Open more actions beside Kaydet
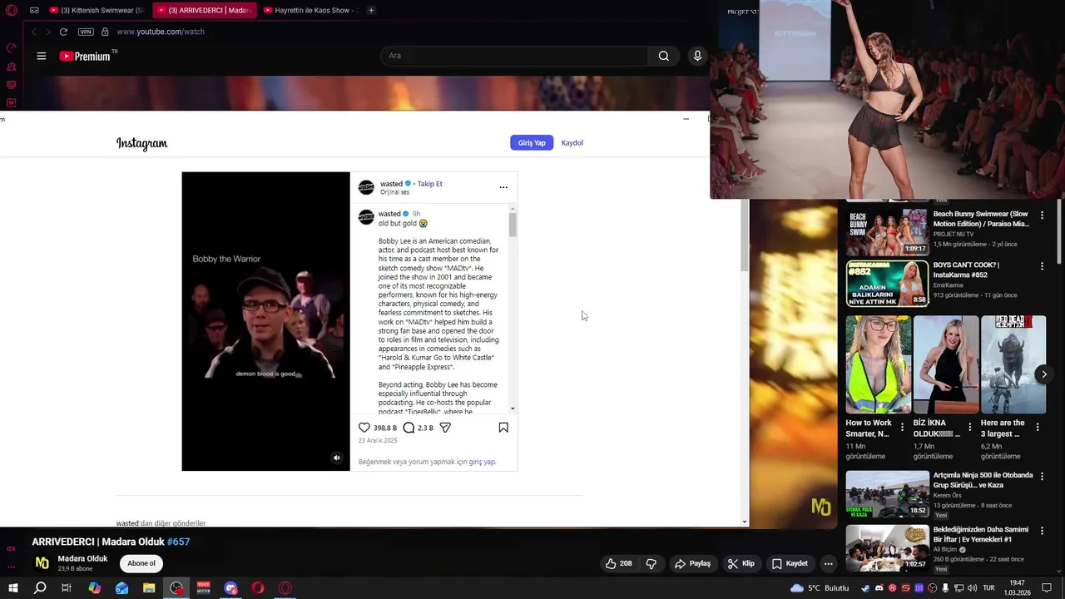1065x599 pixels. (828, 563)
